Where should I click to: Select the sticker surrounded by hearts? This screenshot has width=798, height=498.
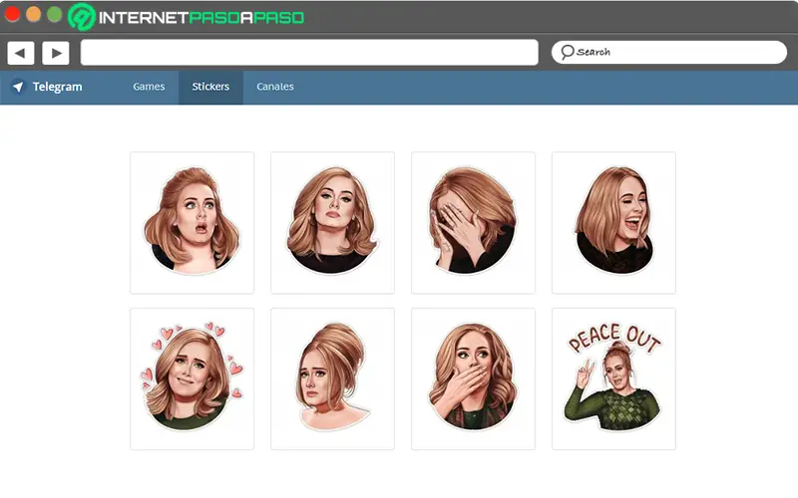click(192, 378)
